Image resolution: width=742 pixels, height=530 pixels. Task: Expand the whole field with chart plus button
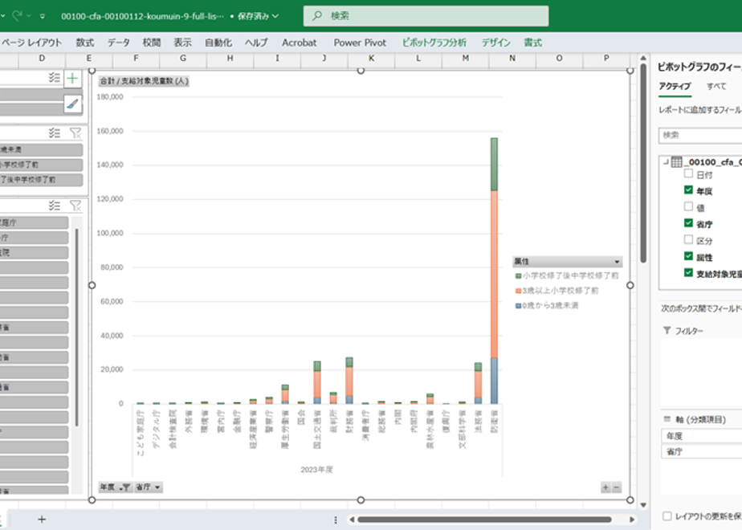click(x=605, y=487)
